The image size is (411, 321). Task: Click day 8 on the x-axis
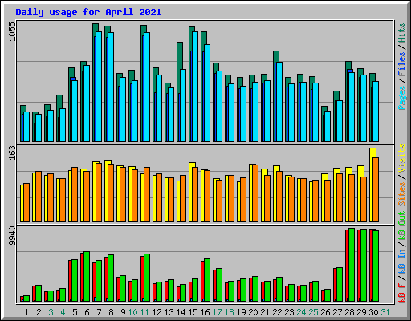[111, 312]
